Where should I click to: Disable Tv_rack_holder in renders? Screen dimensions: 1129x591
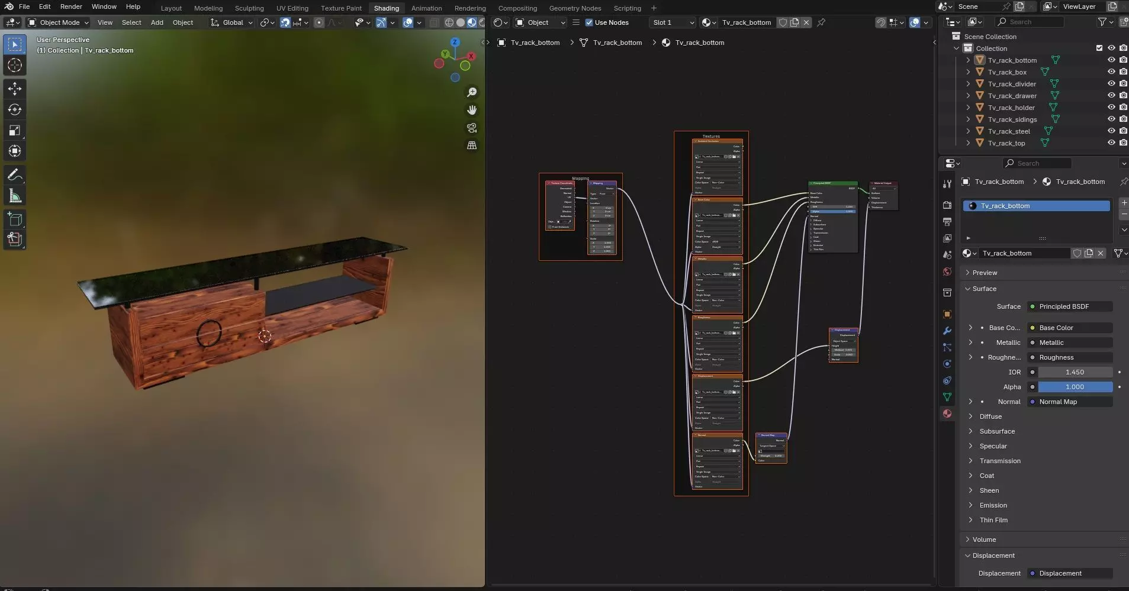[x=1123, y=107]
